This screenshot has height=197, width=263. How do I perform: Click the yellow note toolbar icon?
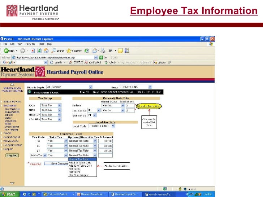point(120,51)
